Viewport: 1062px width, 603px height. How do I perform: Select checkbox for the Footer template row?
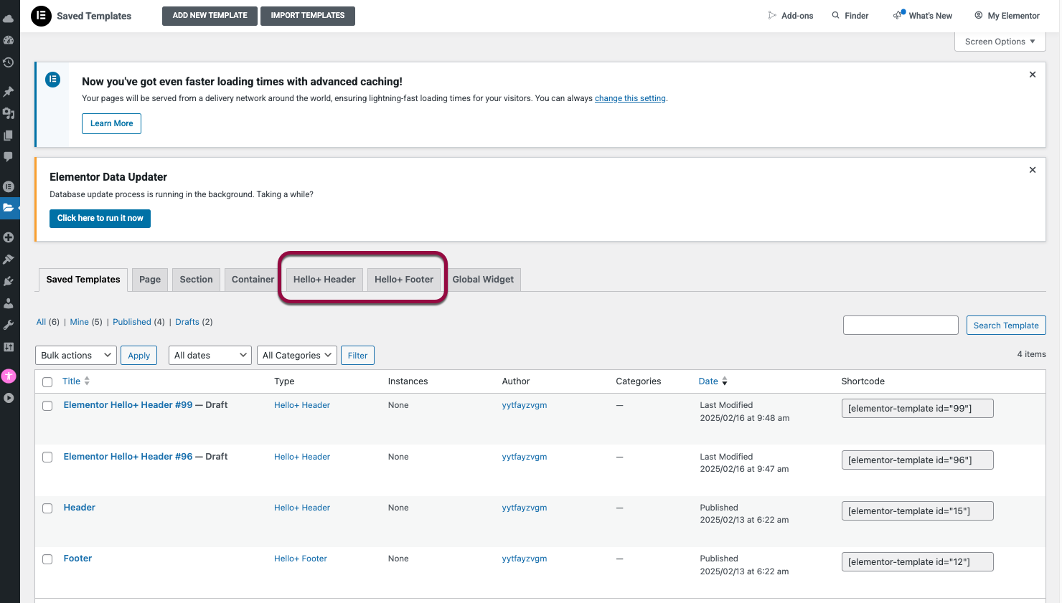click(47, 559)
